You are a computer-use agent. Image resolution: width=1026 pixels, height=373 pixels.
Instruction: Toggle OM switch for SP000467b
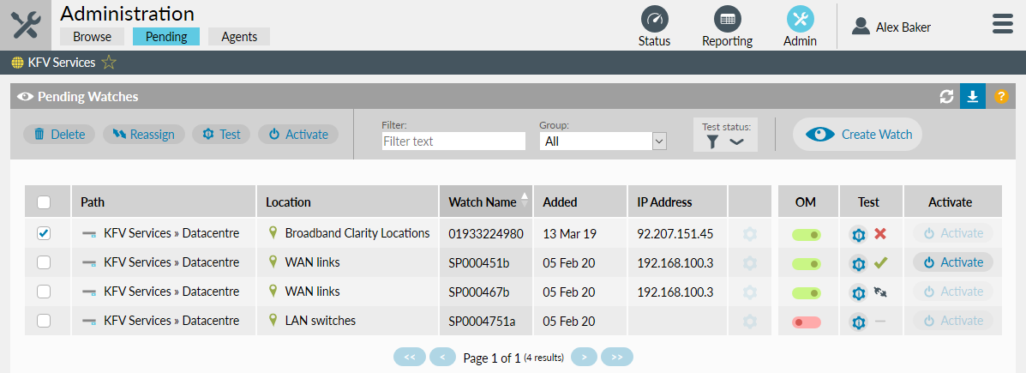coord(806,292)
